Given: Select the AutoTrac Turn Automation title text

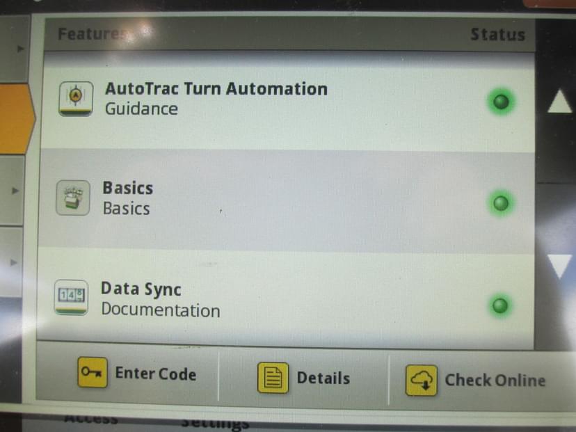Looking at the screenshot, I should pyautogui.click(x=216, y=88).
